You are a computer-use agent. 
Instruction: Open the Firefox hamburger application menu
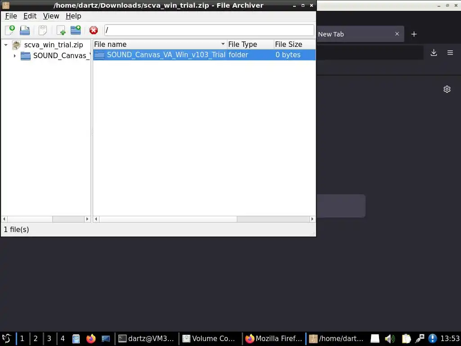(450, 53)
